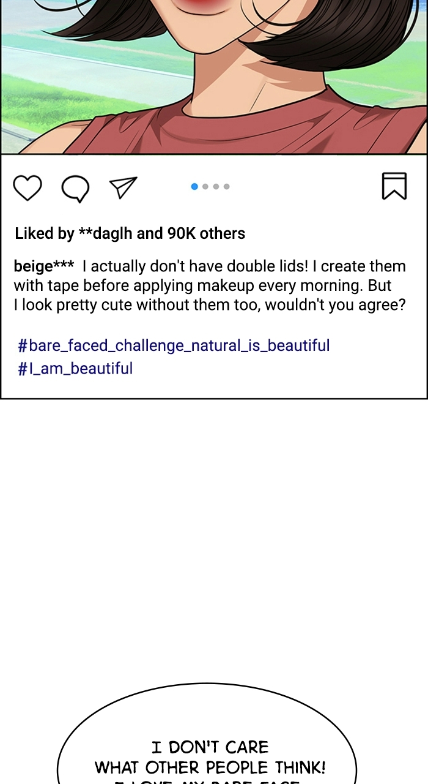Save the post with the bookmark icon

(394, 186)
